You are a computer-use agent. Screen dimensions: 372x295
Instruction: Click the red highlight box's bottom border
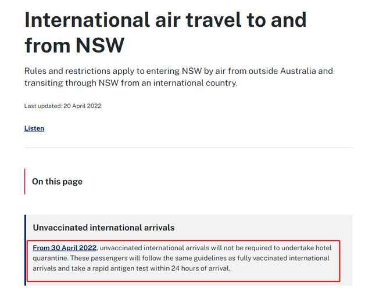coord(184,281)
